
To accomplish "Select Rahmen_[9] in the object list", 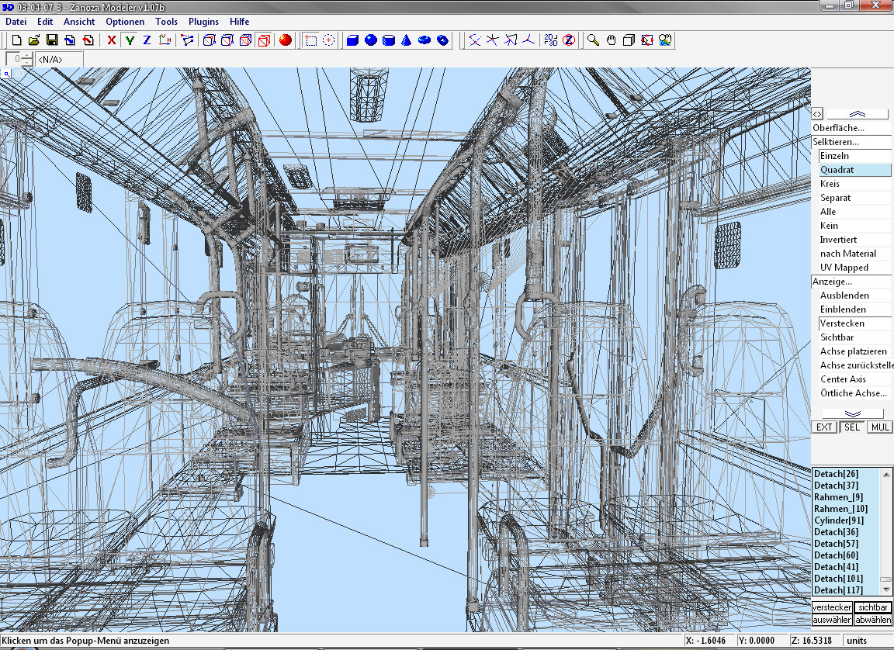I will 846,496.
